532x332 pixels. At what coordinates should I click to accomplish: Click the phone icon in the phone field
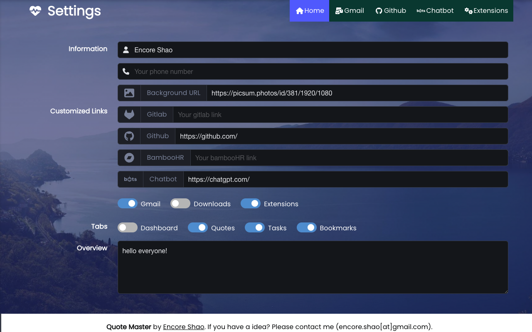coord(126,71)
